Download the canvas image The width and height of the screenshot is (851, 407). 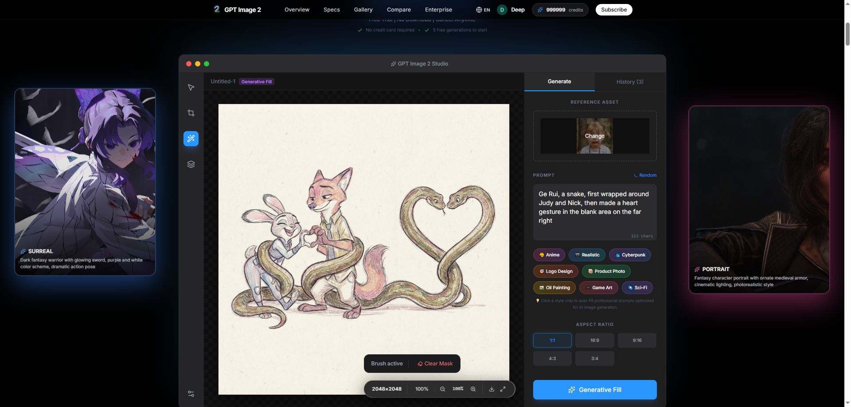[x=492, y=389]
